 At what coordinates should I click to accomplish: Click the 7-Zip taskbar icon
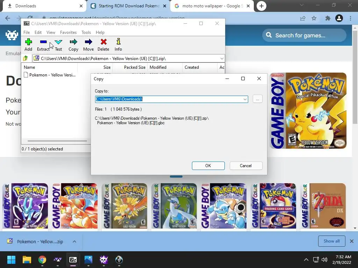click(73, 260)
